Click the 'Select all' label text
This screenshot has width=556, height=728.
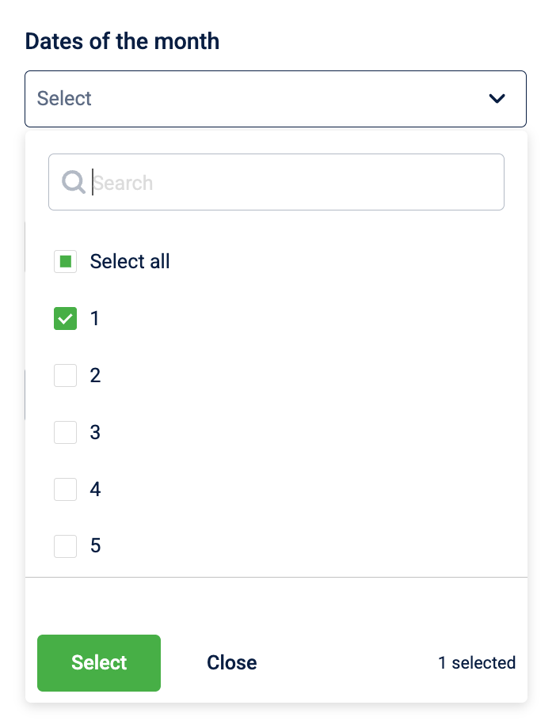pos(130,262)
